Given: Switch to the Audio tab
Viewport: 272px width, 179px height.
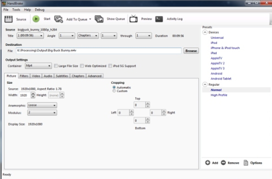Looking at the screenshot, I should pyautogui.click(x=48, y=76).
